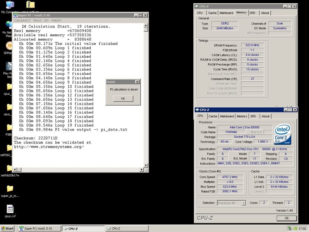The height and width of the screenshot is (232, 309).
Task: Click the Code Name Wolfdale field
Action: coord(231,132)
